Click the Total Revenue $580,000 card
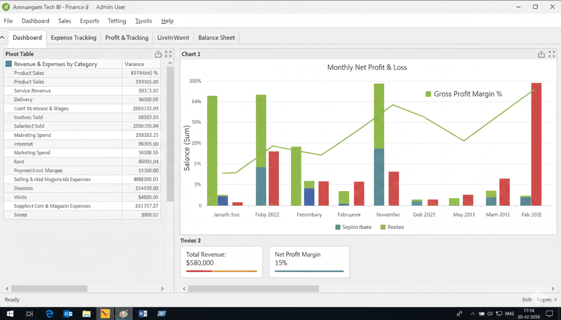This screenshot has width=561, height=320. 221,262
